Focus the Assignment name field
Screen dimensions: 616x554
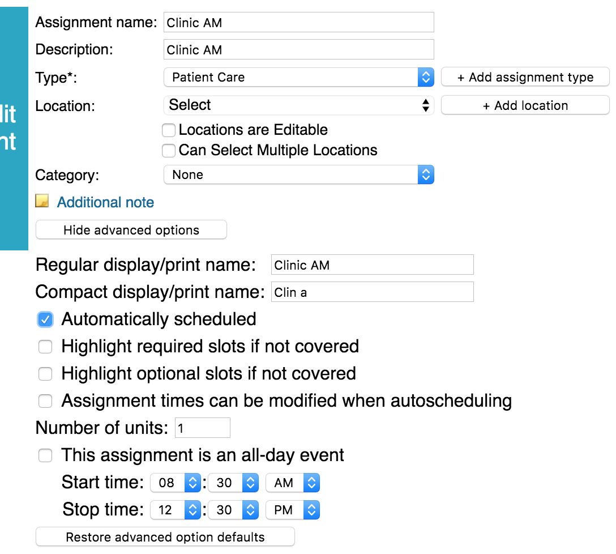[299, 23]
